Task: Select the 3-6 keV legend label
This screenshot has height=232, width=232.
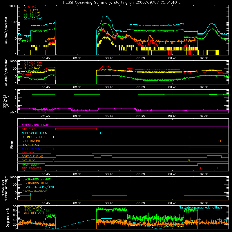Action: pos(30,7)
